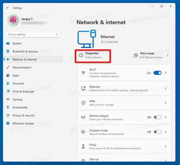Turn off the Wi-Fi toggle
The image size is (180, 165).
[x=158, y=73]
